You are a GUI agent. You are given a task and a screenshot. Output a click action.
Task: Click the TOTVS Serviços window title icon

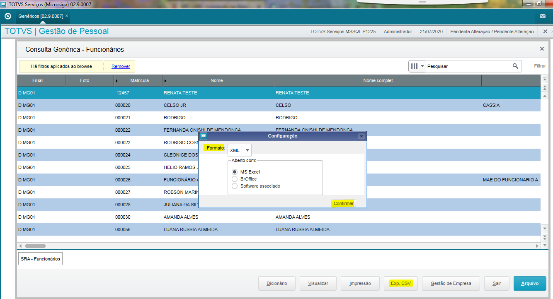tap(3, 4)
